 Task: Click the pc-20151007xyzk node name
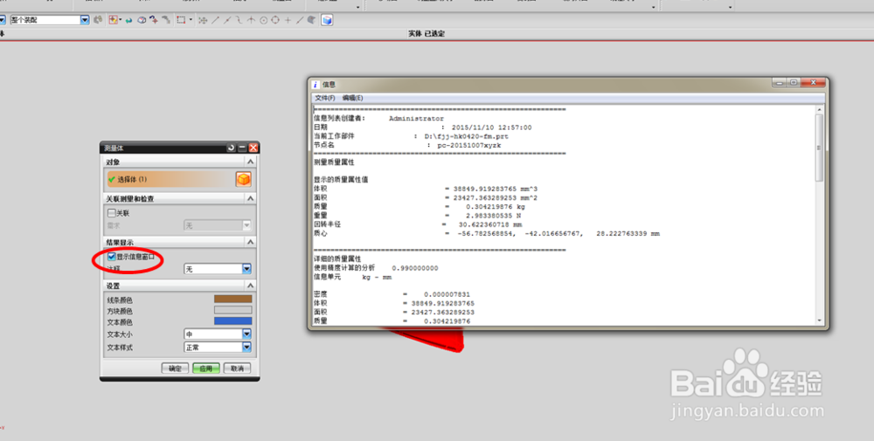click(x=468, y=145)
